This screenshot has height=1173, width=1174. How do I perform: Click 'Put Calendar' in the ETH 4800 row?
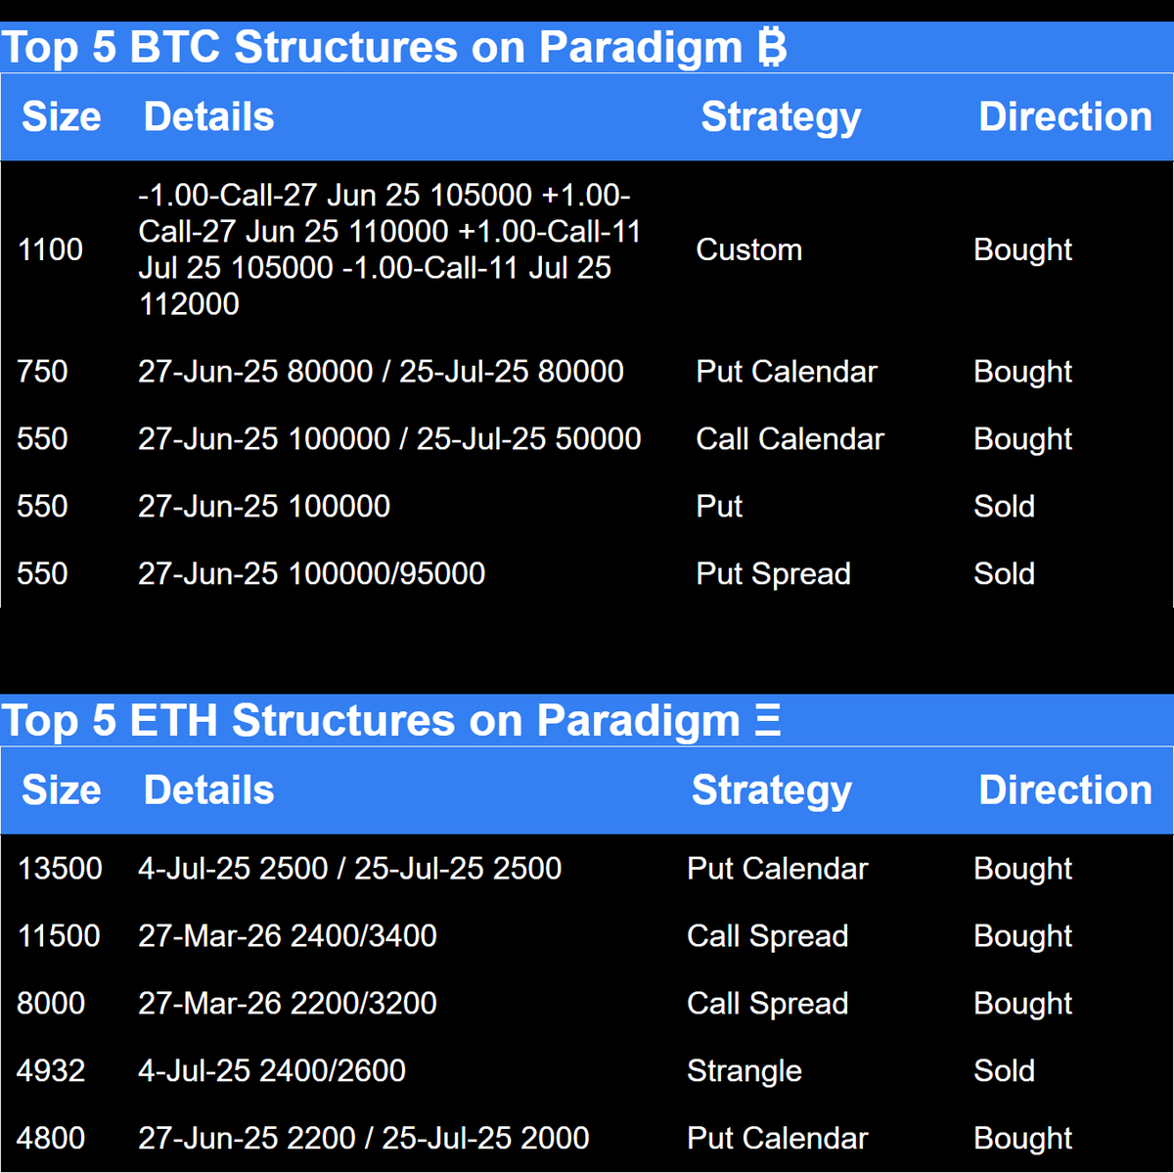[778, 1139]
